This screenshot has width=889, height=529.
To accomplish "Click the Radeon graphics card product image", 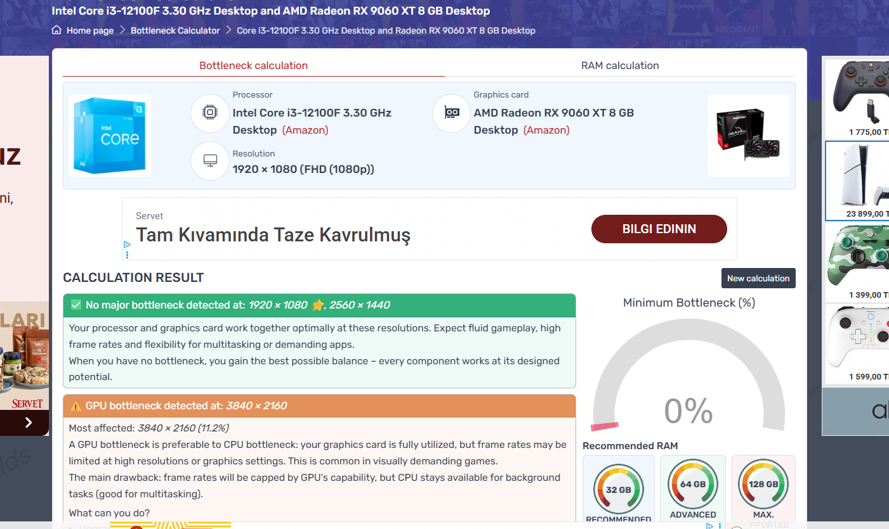I will pyautogui.click(x=749, y=136).
